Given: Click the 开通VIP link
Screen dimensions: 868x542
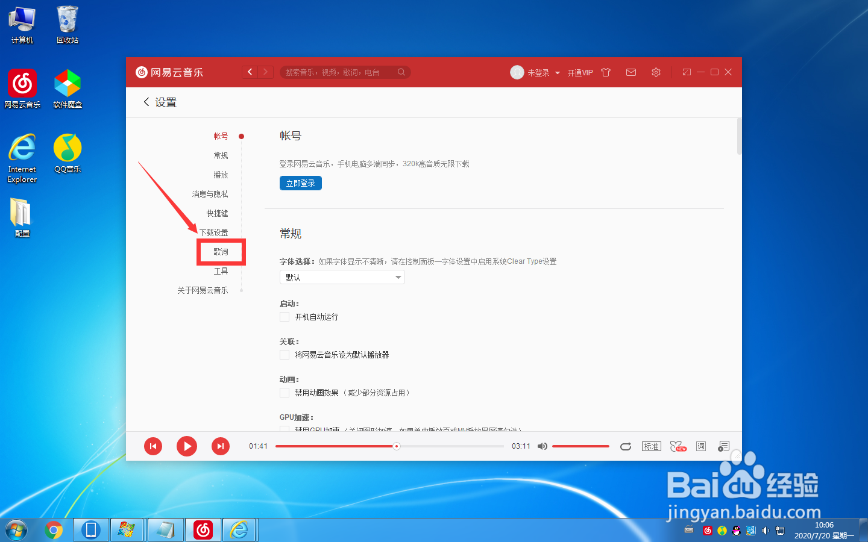Looking at the screenshot, I should click(x=580, y=73).
